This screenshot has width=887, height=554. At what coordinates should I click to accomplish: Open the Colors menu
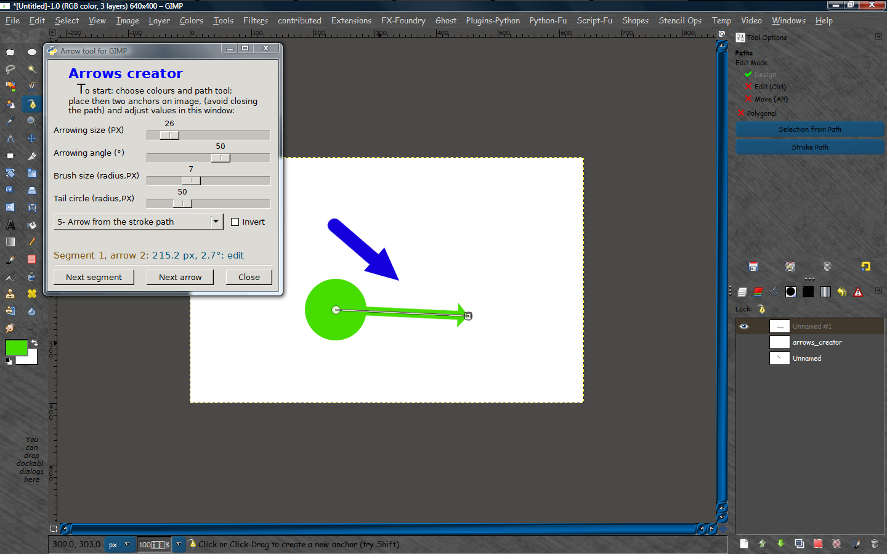[x=192, y=20]
